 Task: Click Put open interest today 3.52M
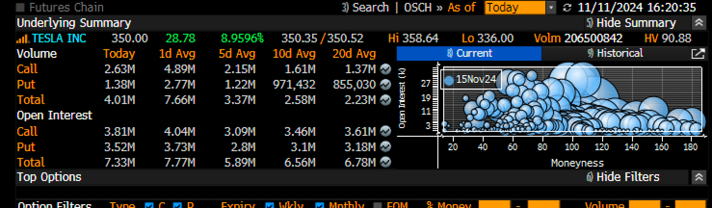click(120, 146)
